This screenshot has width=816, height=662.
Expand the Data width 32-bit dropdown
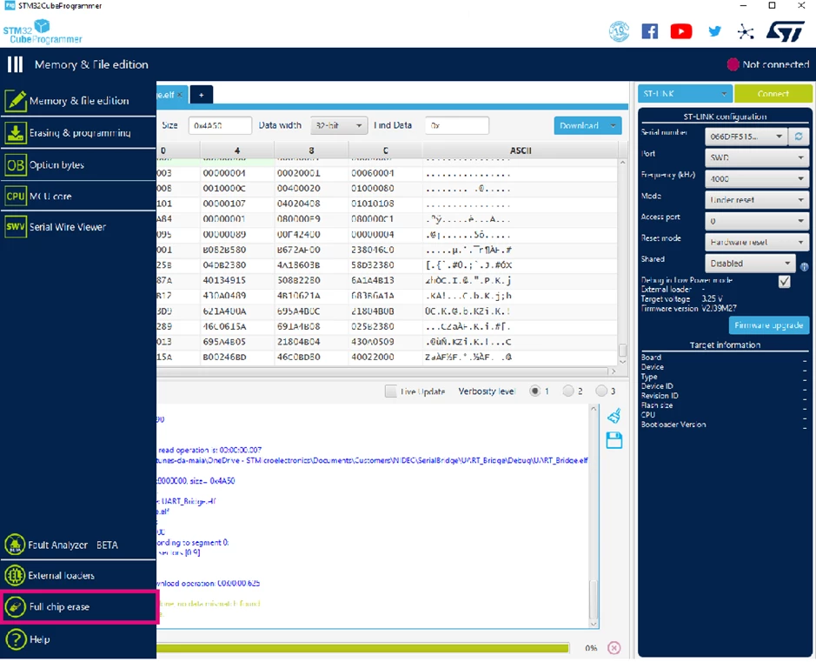(x=339, y=126)
